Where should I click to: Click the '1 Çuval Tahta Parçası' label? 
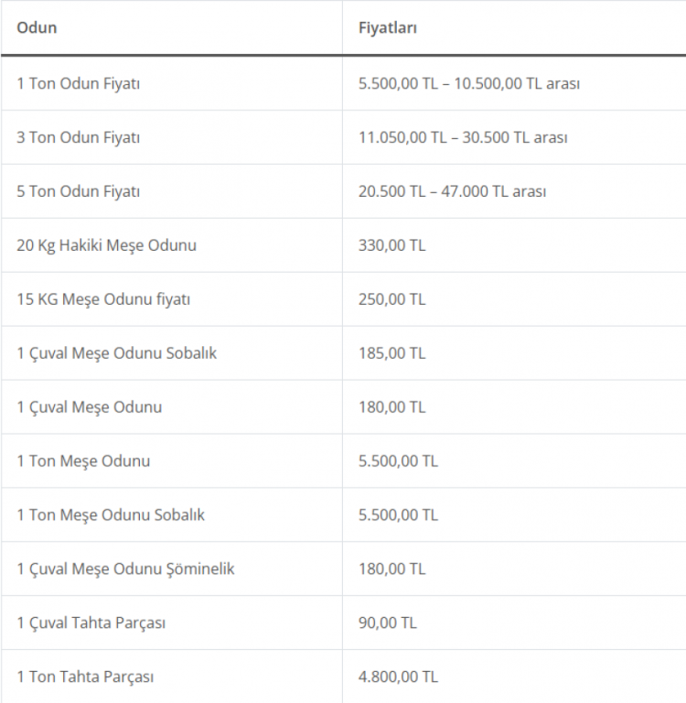[91, 622]
